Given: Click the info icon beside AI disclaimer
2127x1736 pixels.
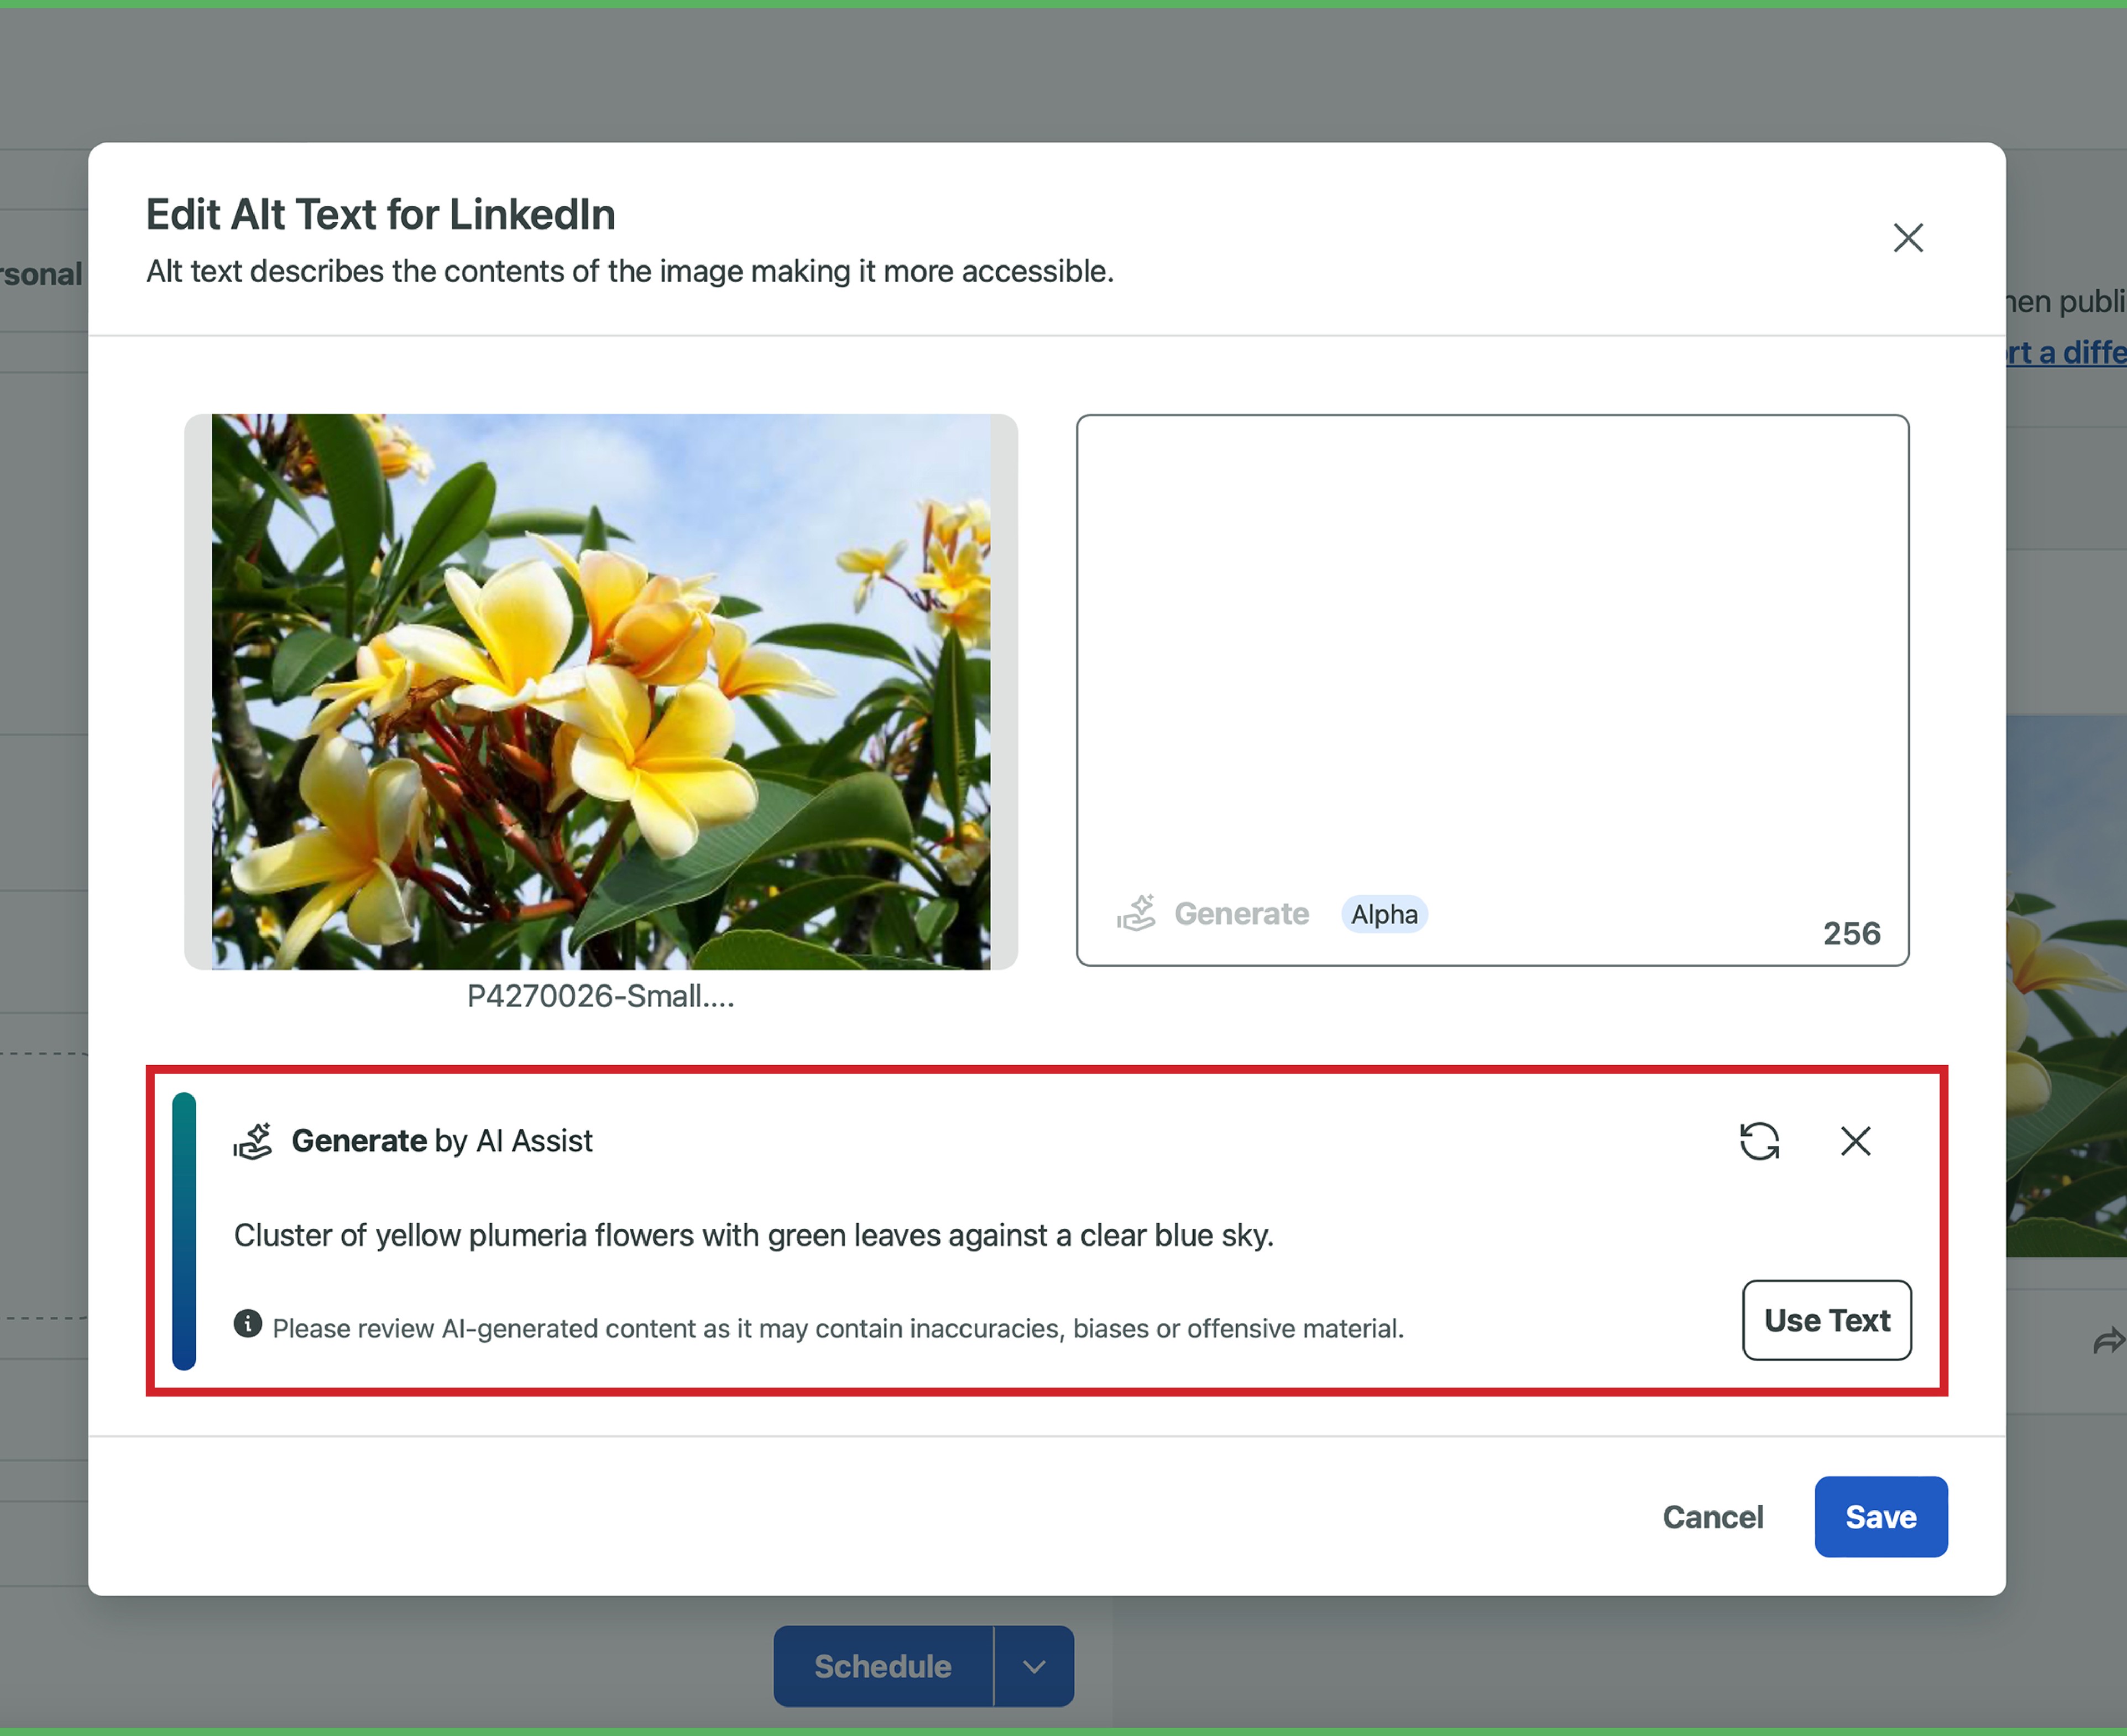Looking at the screenshot, I should click(248, 1324).
